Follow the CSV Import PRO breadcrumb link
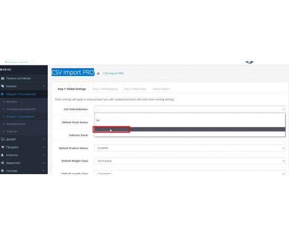Viewport: 289px width, 236px height. point(113,73)
